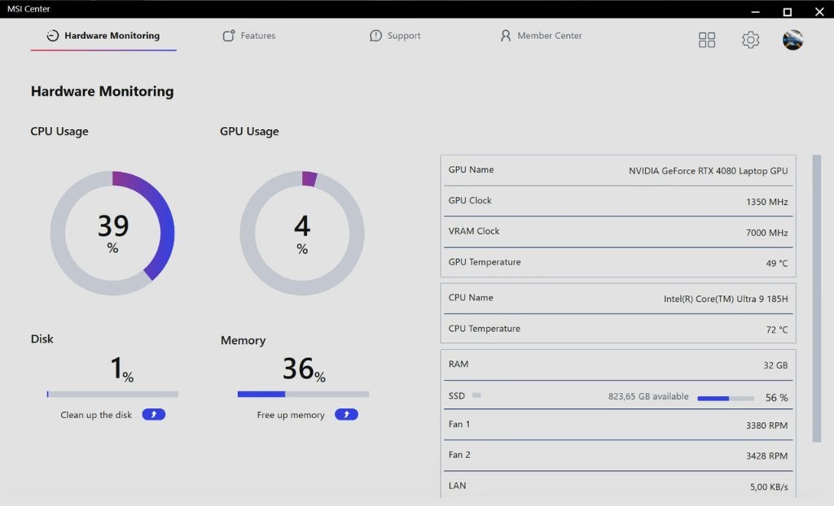834x506 pixels.
Task: Click the CPU Usage 39% circular gauge
Action: point(112,233)
